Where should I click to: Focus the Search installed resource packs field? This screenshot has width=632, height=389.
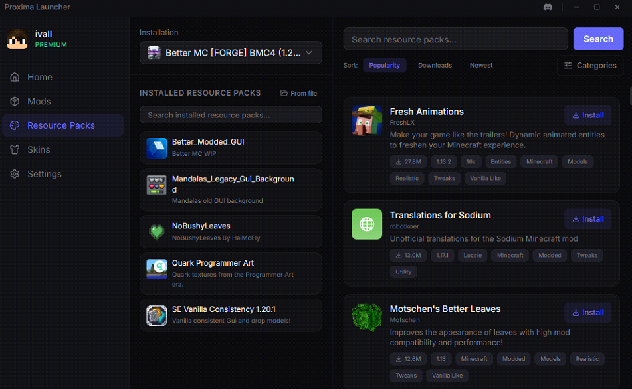[231, 115]
